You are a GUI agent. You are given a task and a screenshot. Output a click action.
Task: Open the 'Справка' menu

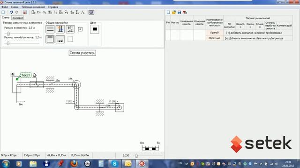tap(53, 7)
